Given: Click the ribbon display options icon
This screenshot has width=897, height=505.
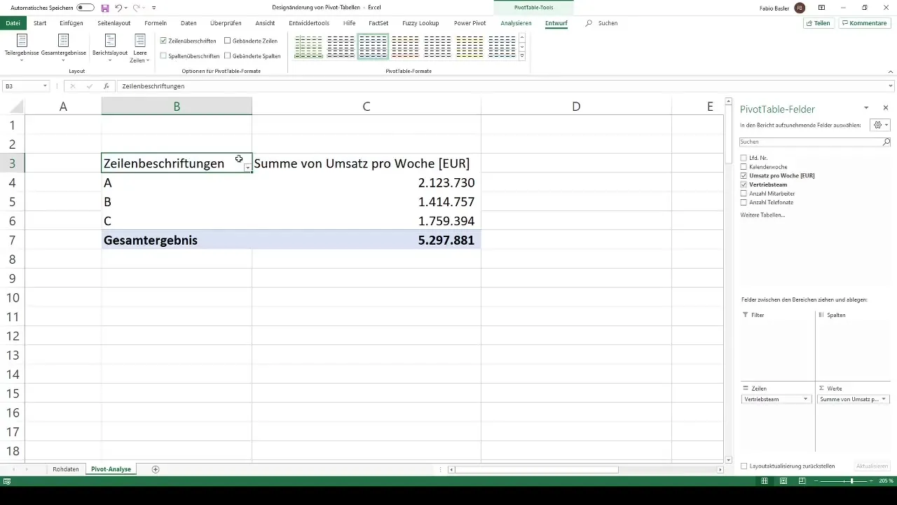Looking at the screenshot, I should [821, 8].
